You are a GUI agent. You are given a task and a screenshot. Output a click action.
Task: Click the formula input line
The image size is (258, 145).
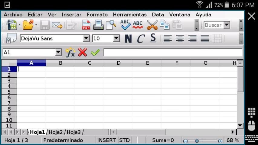click(173, 53)
